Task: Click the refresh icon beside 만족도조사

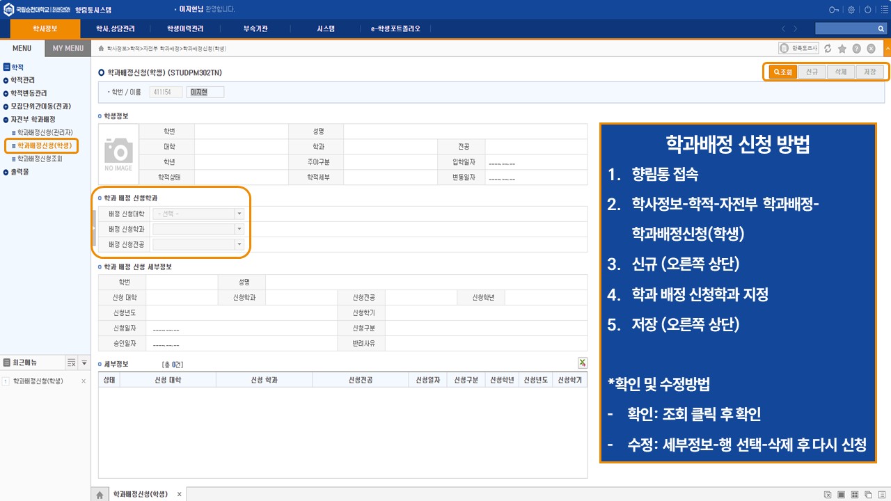Action: pyautogui.click(x=828, y=49)
